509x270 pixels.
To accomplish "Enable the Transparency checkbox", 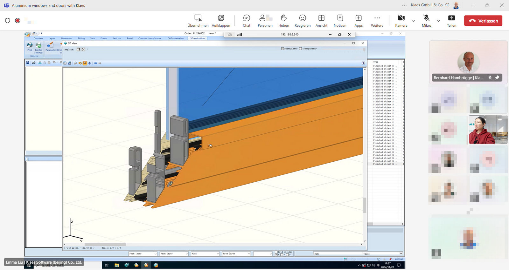I will coord(300,49).
